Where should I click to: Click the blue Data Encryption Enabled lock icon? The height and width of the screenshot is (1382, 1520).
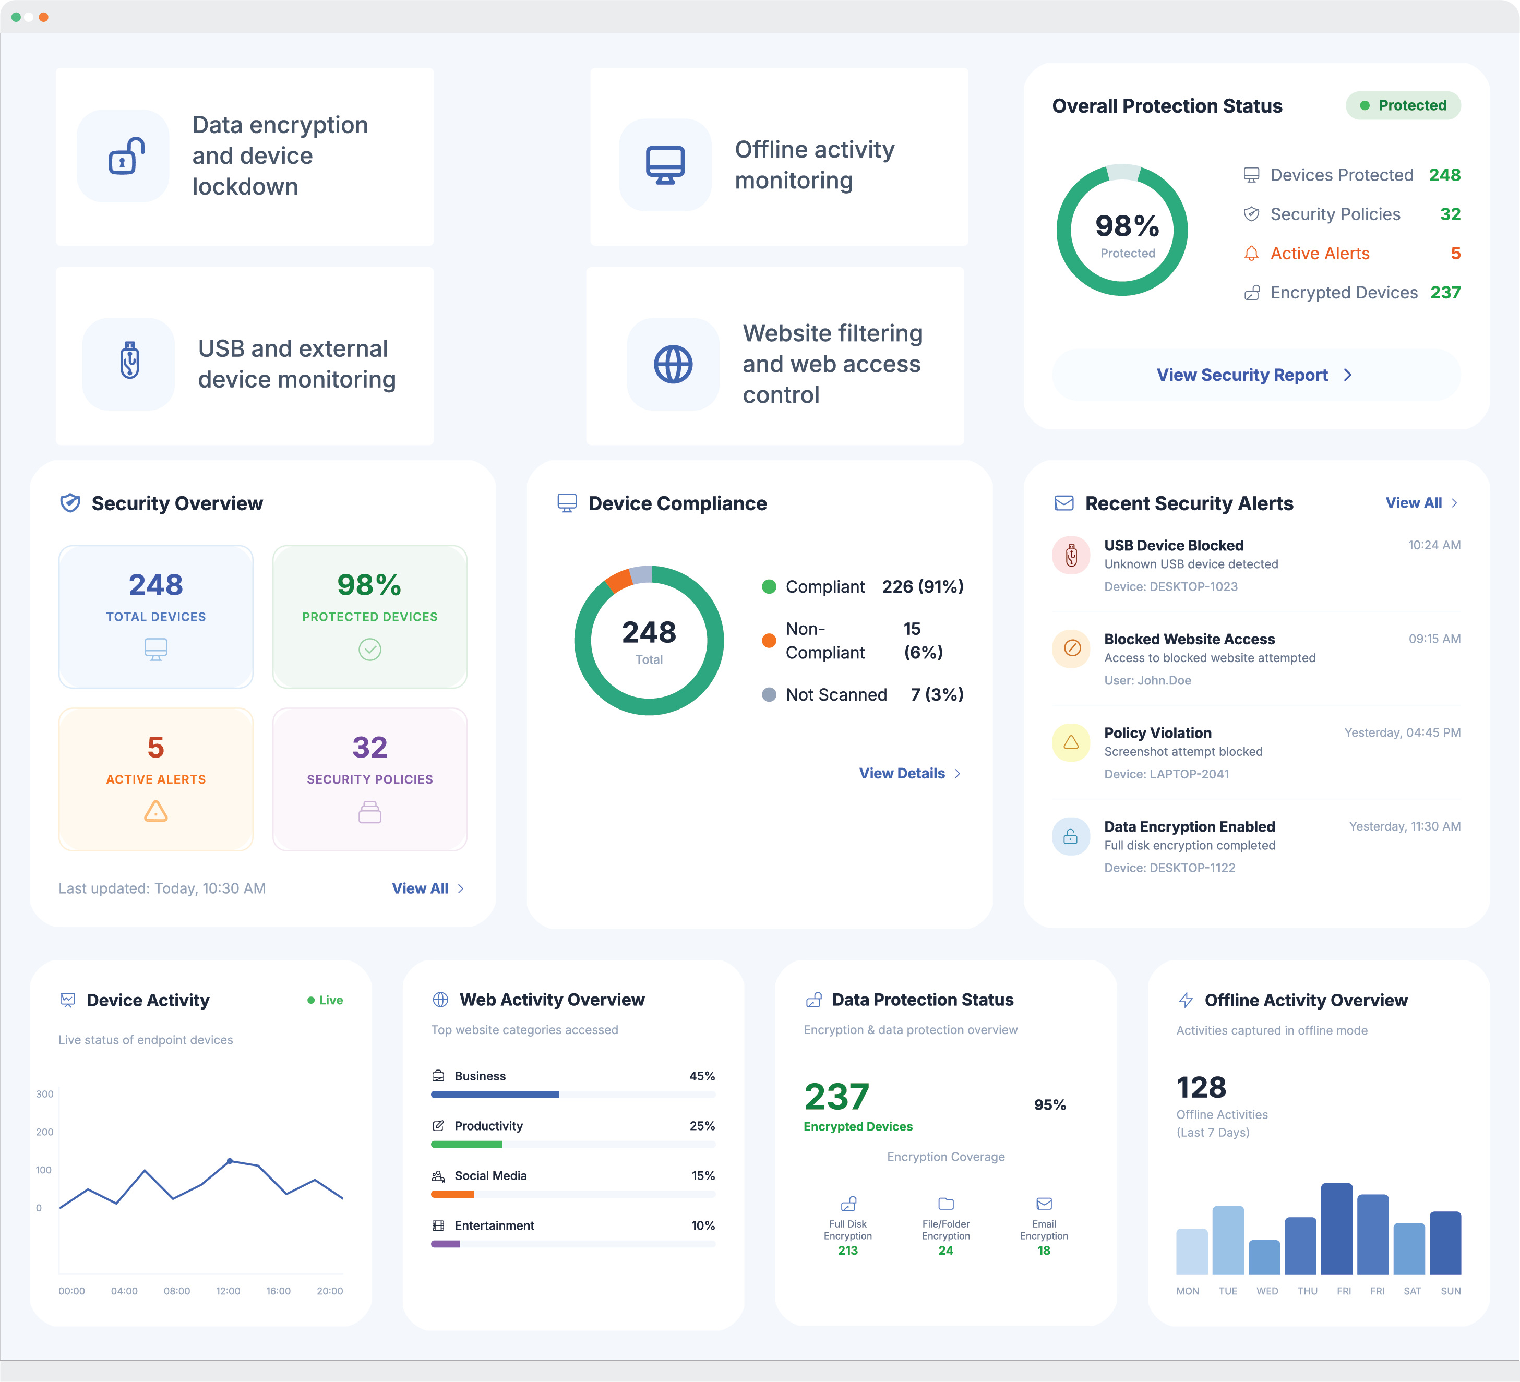pos(1071,836)
